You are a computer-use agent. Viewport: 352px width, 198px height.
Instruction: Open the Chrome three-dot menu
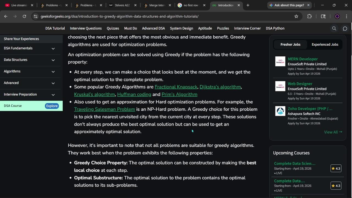[346, 16]
